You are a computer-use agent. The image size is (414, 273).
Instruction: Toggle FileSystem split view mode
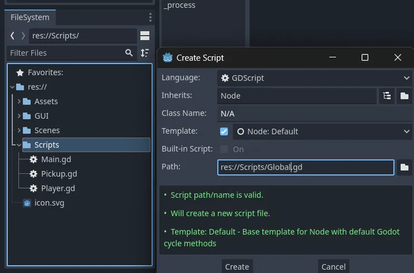click(x=145, y=36)
